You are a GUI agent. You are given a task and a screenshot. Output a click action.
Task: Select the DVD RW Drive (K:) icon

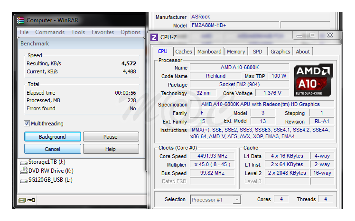(x=23, y=171)
